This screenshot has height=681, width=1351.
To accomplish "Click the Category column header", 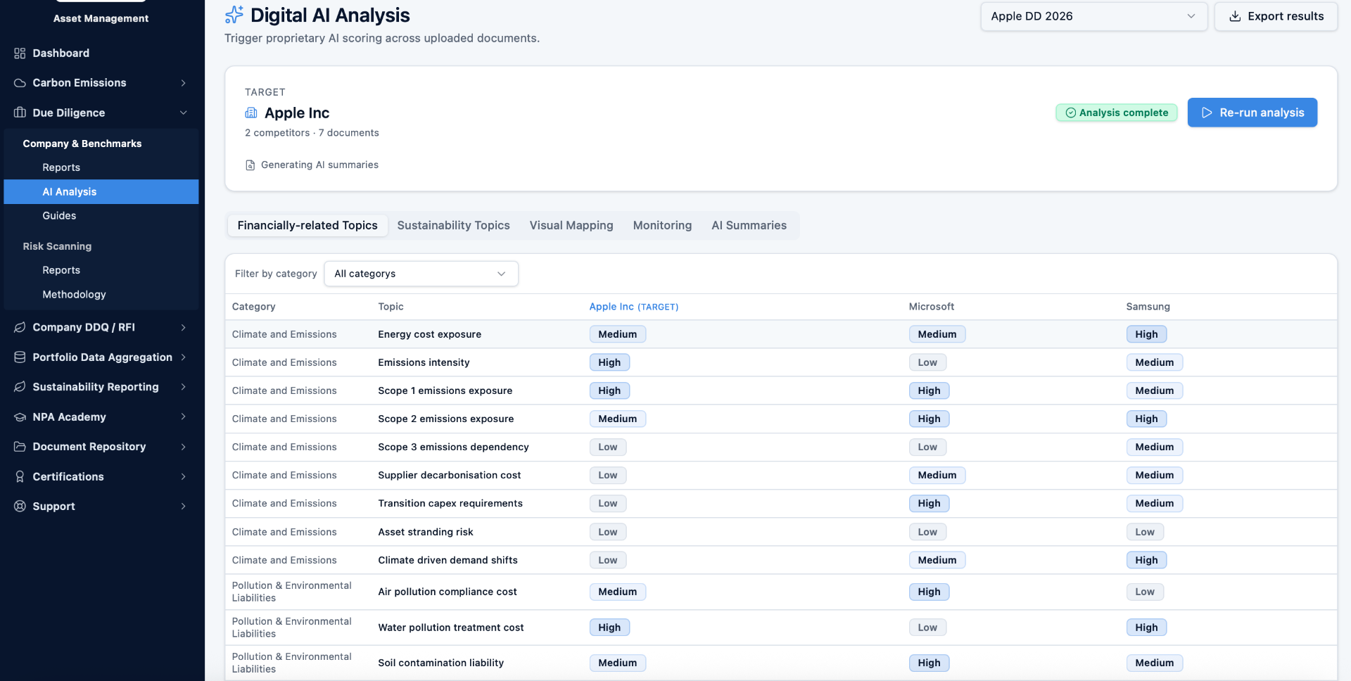I will click(253, 307).
